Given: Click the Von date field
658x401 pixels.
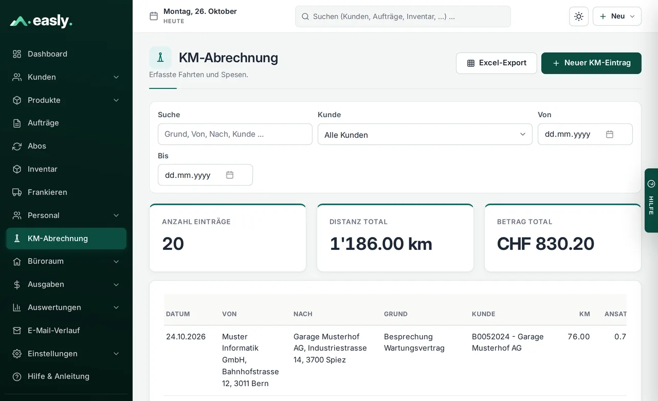Looking at the screenshot, I should pyautogui.click(x=585, y=134).
